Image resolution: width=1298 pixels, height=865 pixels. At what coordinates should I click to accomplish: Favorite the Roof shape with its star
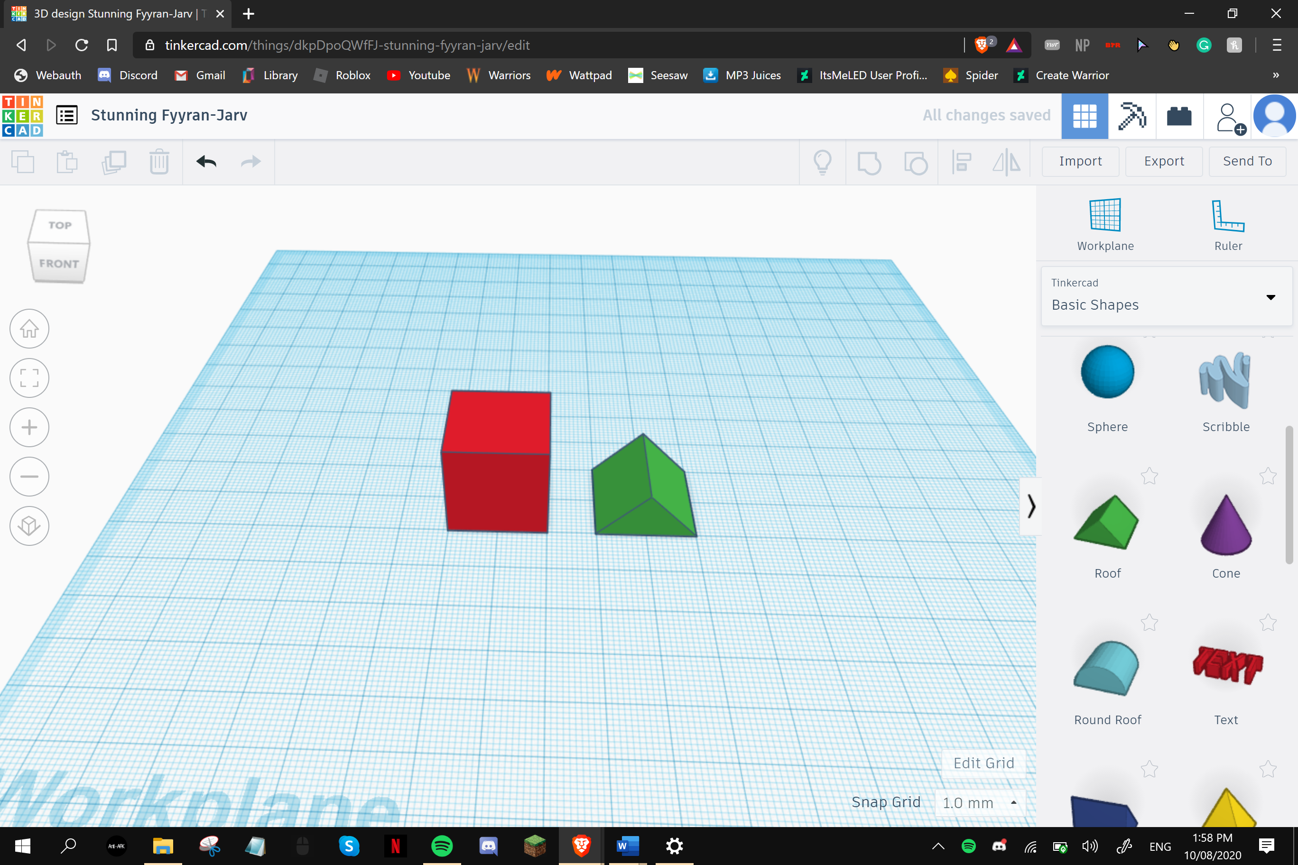1150,476
